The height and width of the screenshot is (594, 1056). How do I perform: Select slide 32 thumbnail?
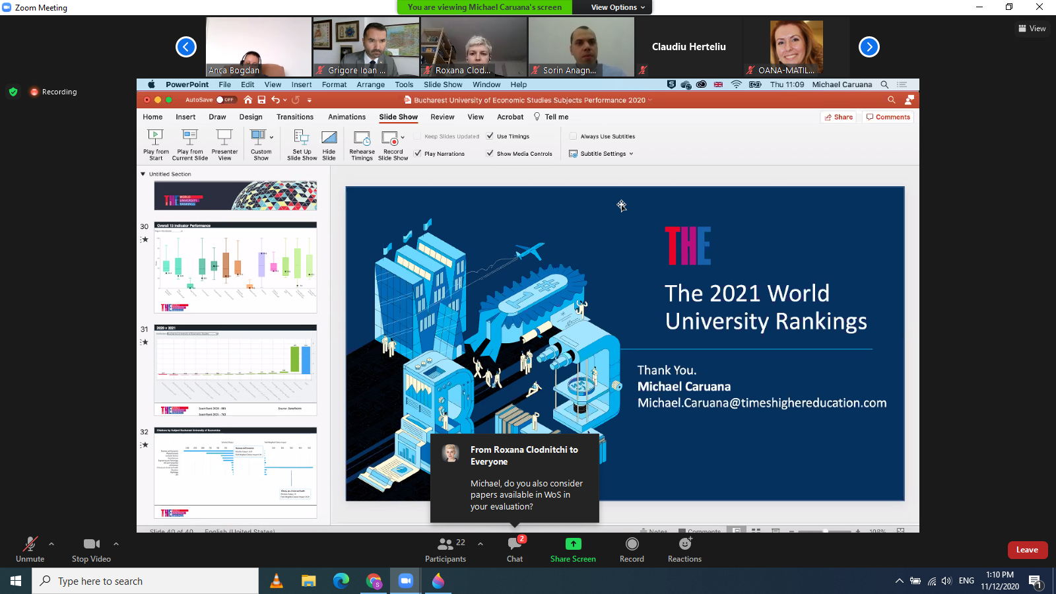click(x=236, y=473)
